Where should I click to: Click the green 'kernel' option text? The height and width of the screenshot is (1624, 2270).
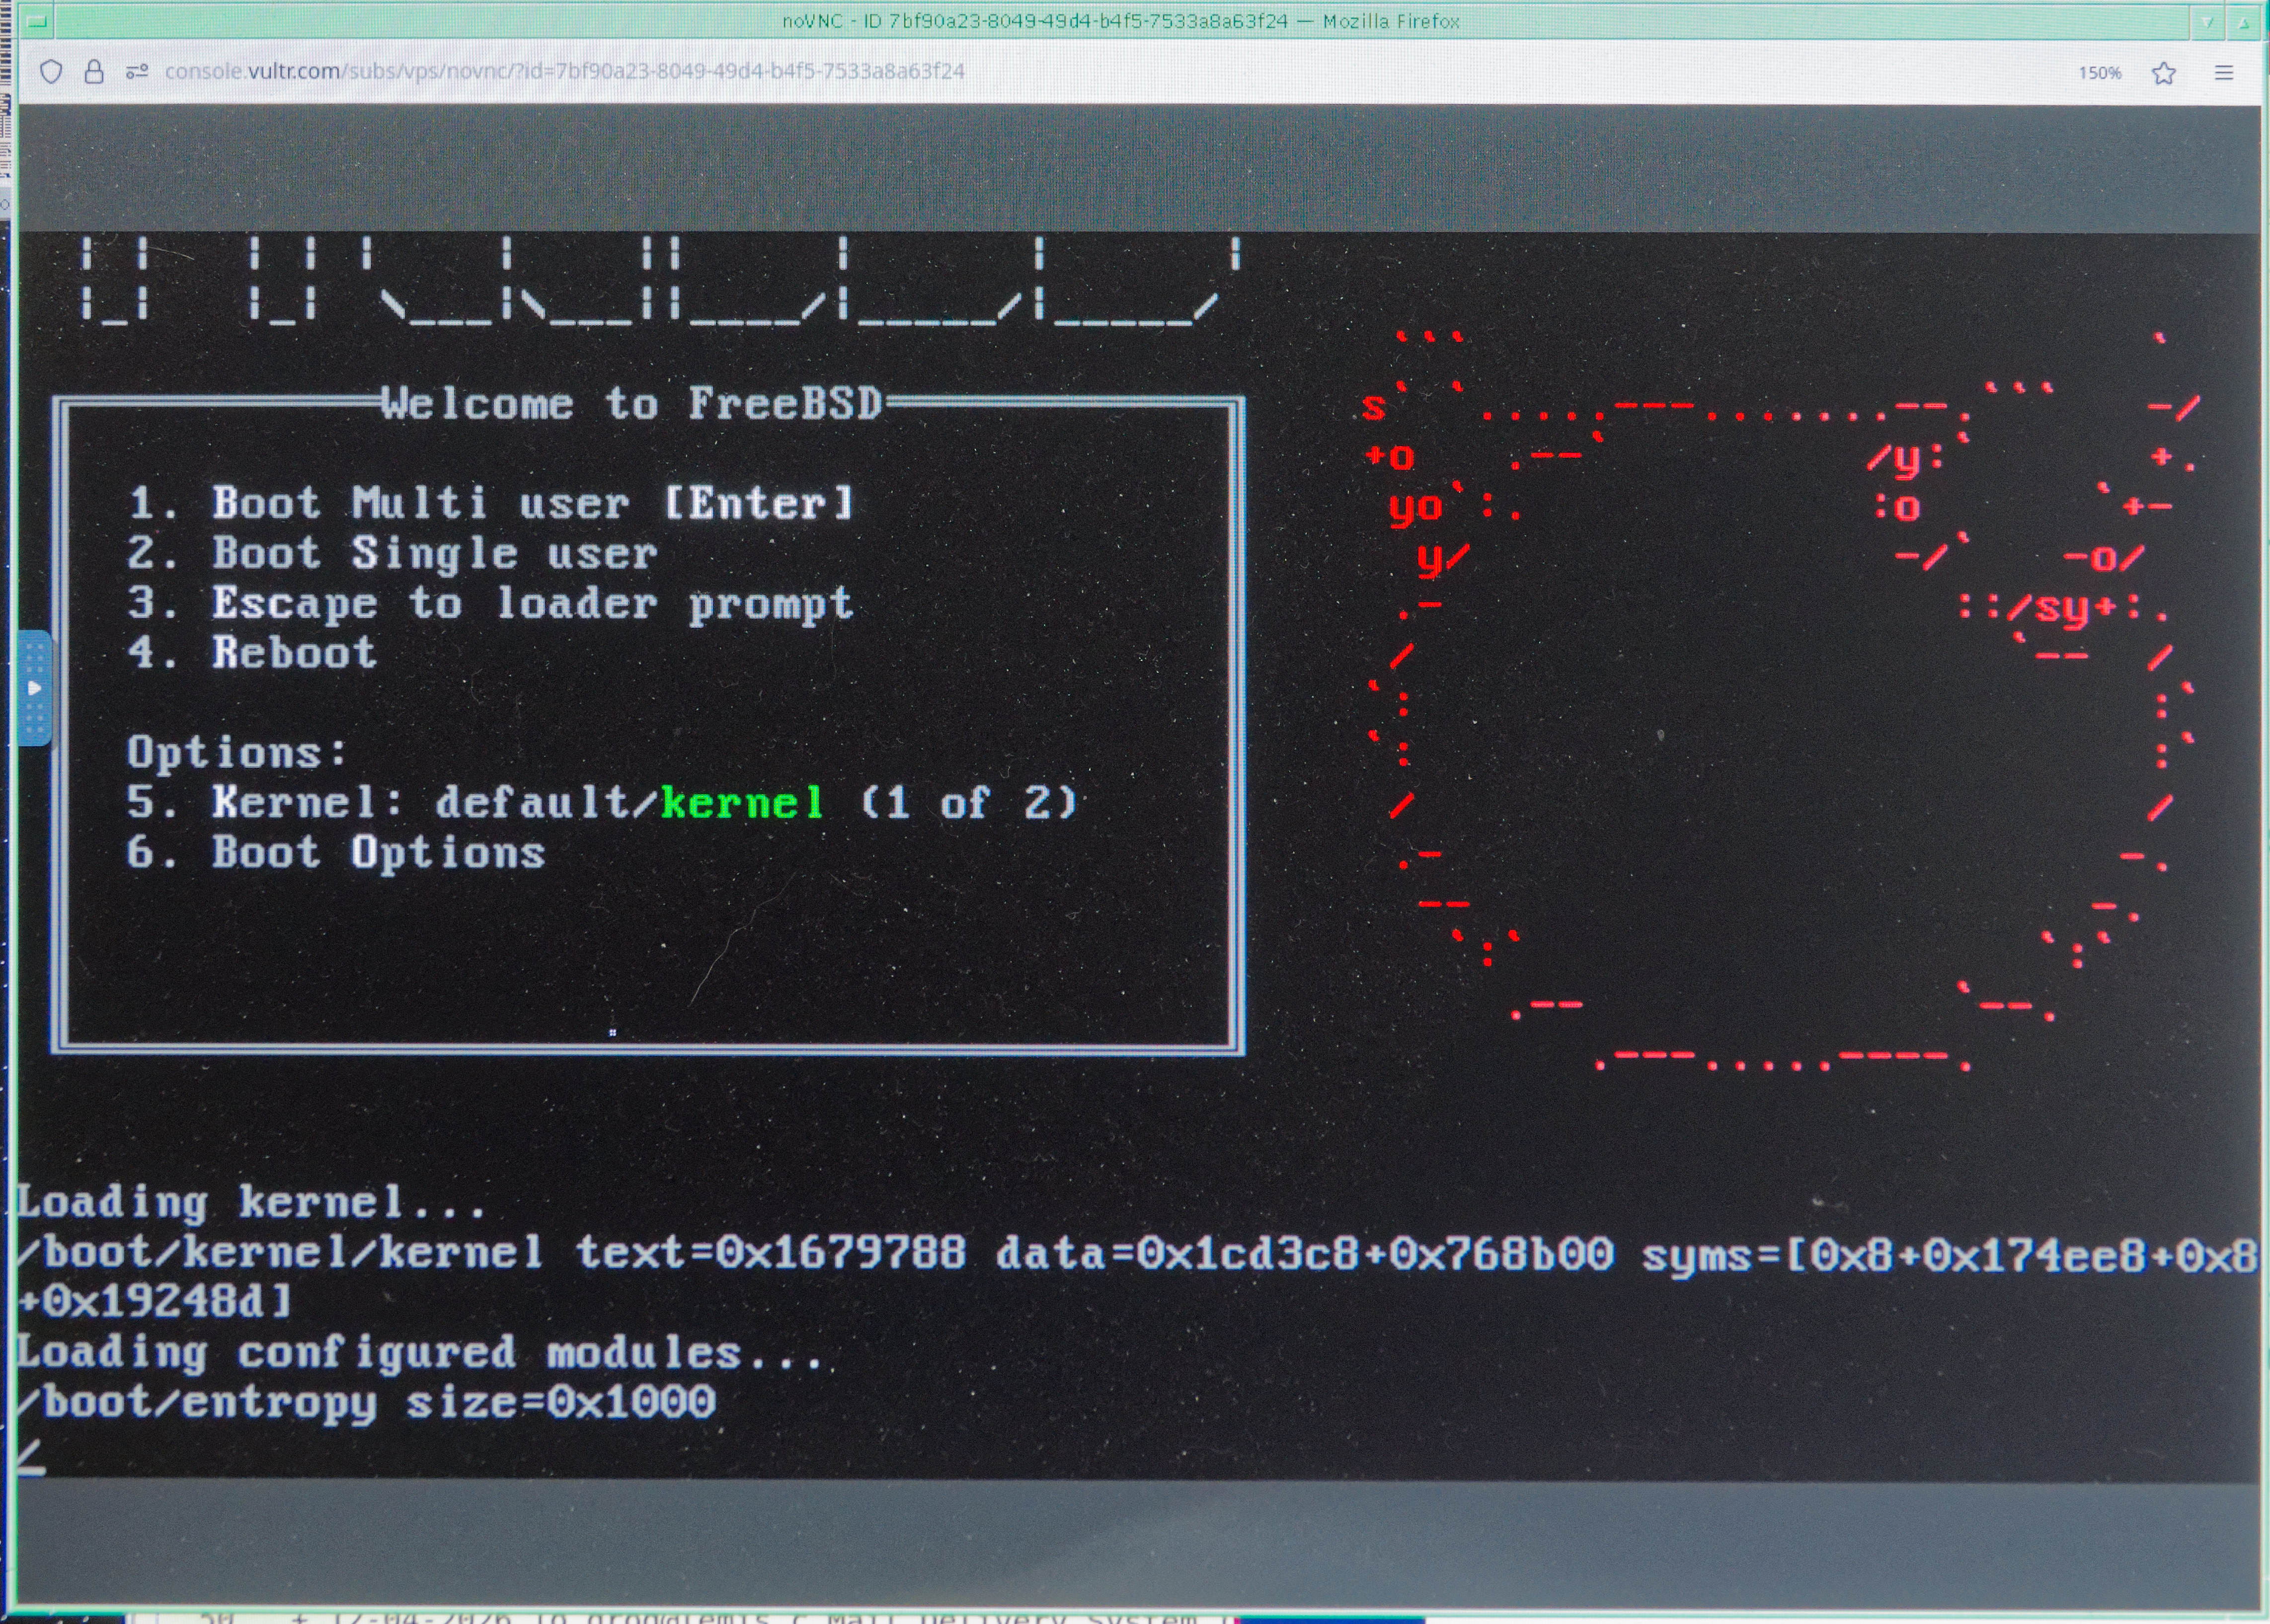(742, 802)
